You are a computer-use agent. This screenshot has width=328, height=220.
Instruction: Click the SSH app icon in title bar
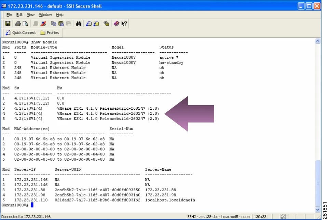click(4, 6)
